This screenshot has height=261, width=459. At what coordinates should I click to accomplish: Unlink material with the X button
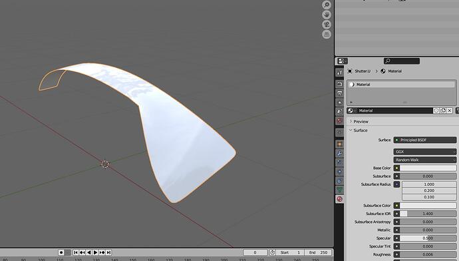point(450,111)
